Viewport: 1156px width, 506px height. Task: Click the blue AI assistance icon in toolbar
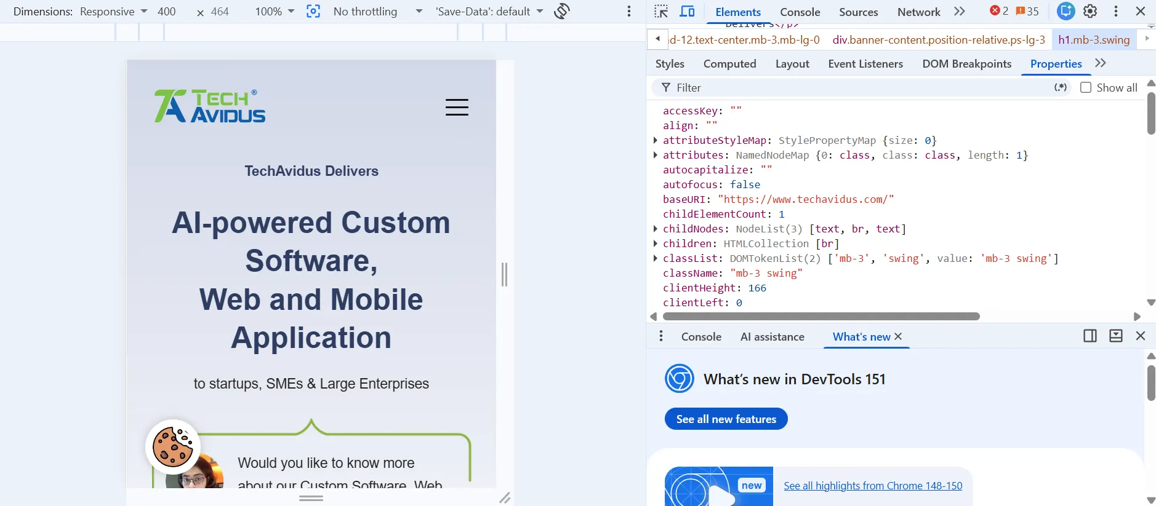point(1066,11)
